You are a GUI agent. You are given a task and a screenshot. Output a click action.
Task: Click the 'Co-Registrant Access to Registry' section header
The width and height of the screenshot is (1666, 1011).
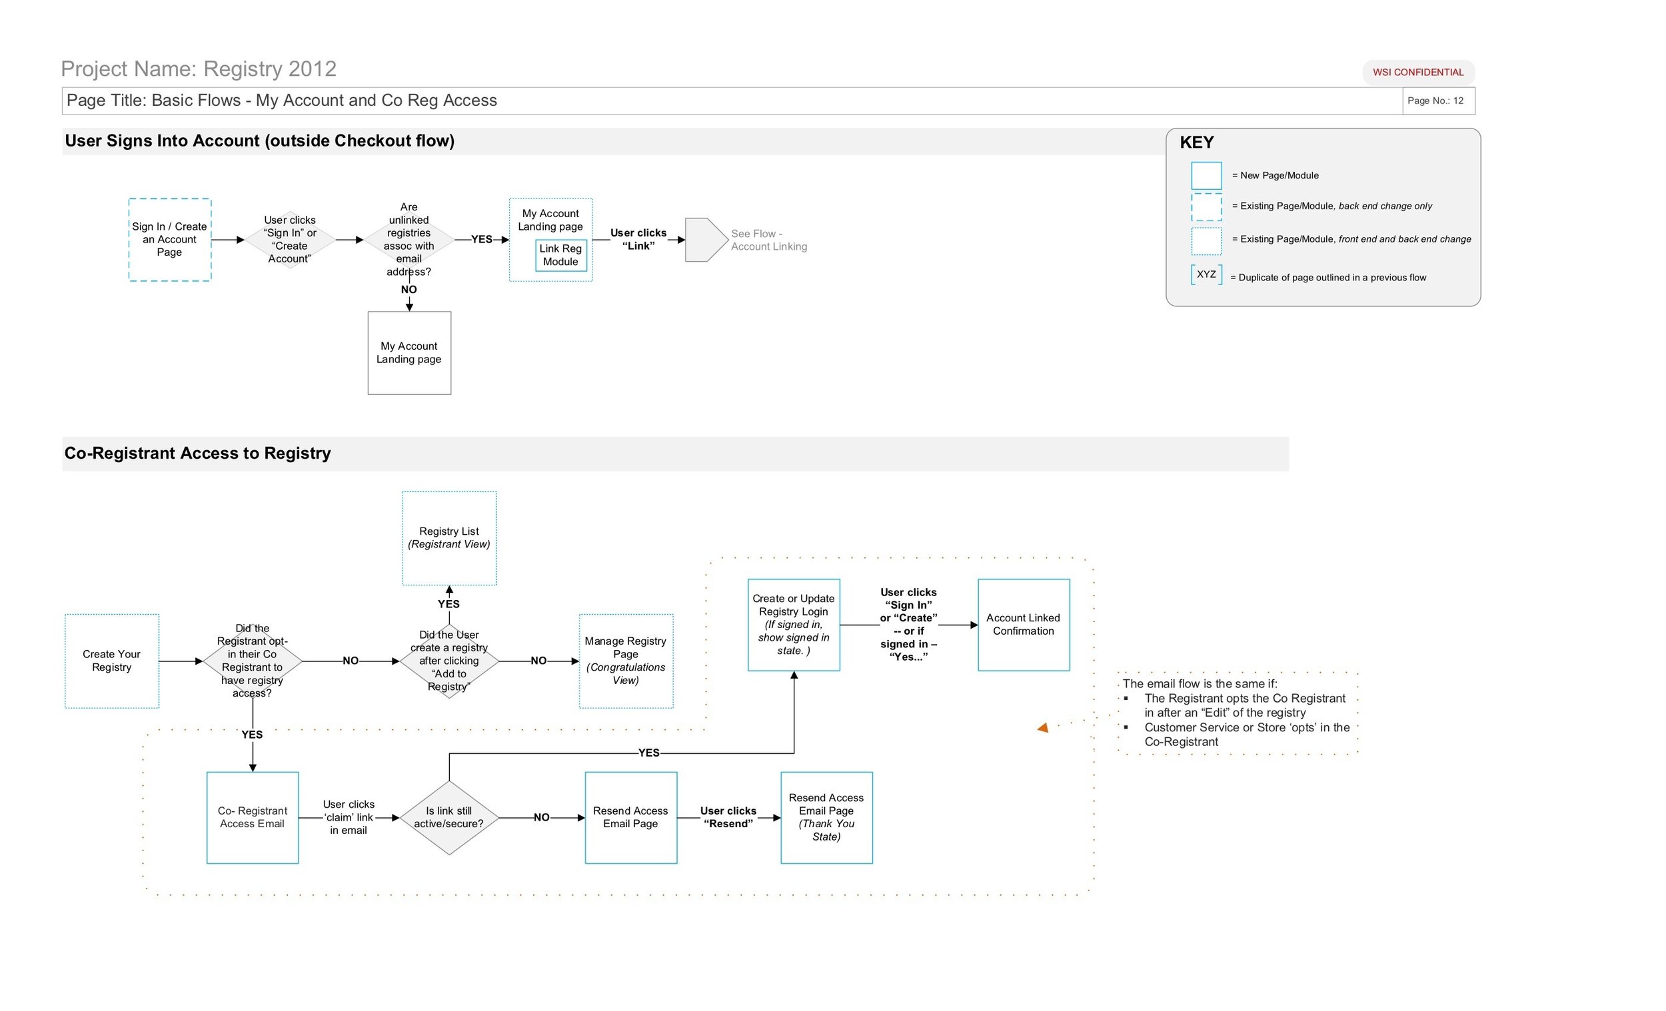coord(676,454)
